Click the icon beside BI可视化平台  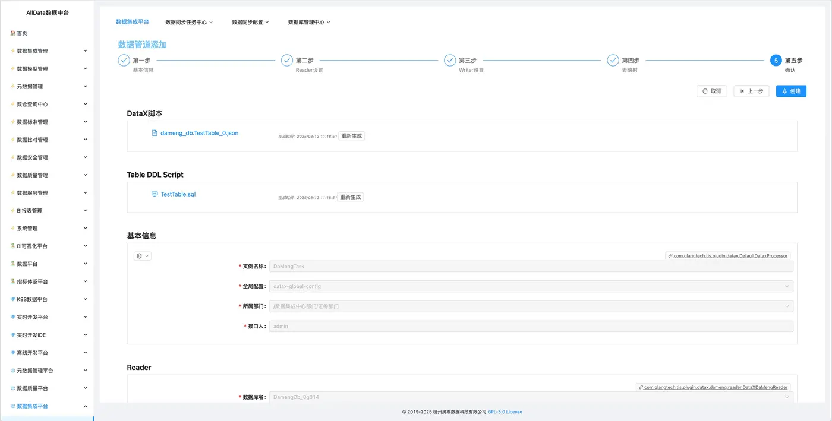pos(12,246)
